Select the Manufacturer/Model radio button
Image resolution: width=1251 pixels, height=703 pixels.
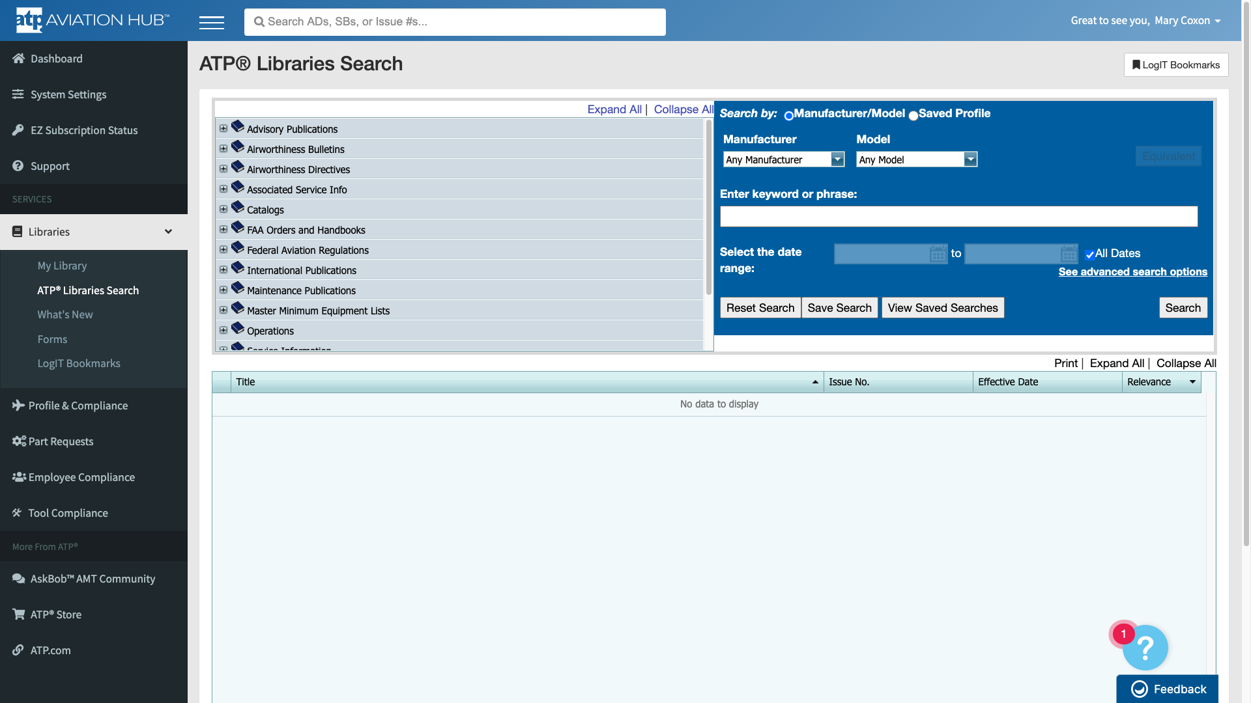pos(788,116)
